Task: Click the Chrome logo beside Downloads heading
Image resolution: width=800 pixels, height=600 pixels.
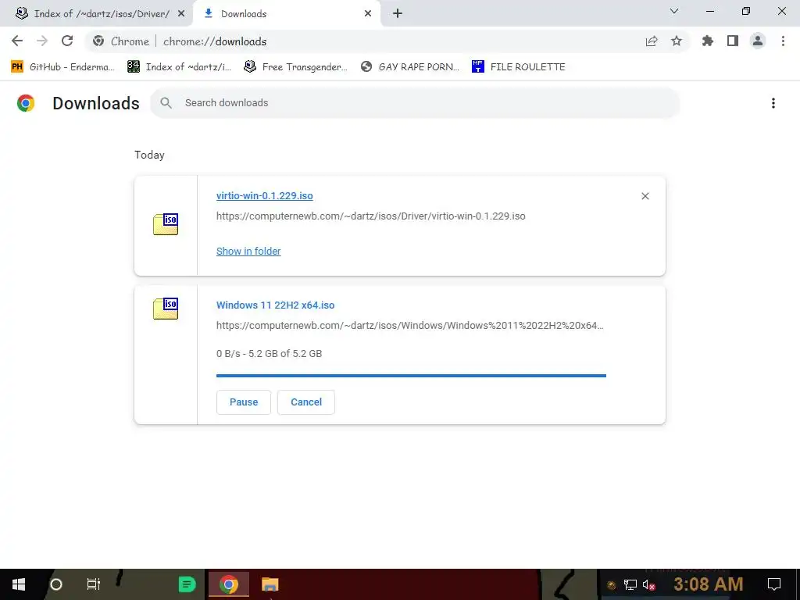Action: point(26,103)
